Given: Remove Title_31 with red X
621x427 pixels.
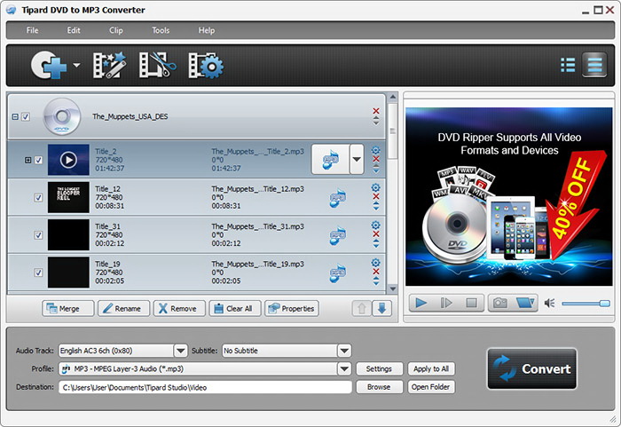Looking at the screenshot, I should tap(376, 234).
